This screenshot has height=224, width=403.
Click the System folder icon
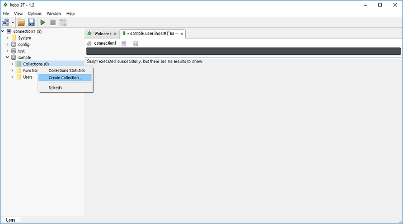tap(14, 38)
